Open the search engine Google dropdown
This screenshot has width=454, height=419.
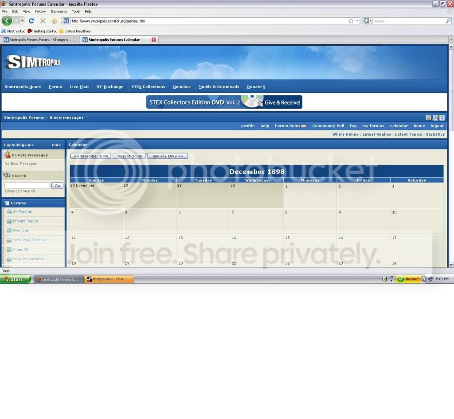pos(368,21)
